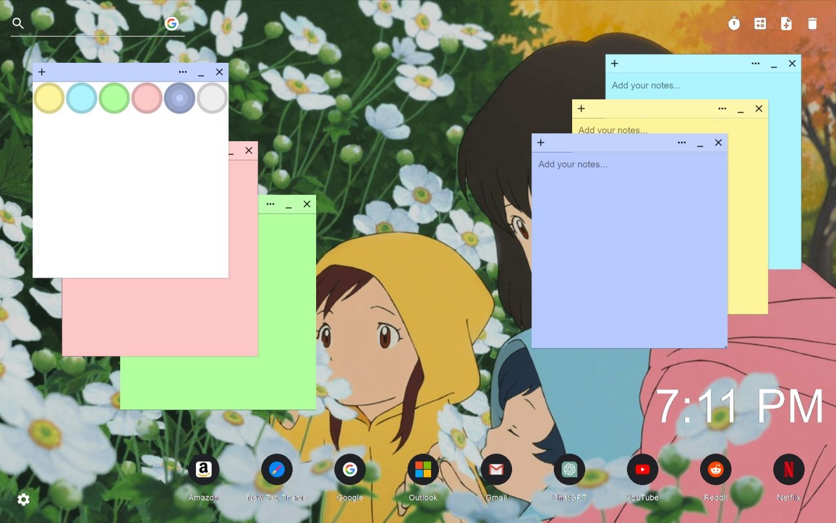
Task: Open the Outlook shortcut
Action: pos(423,469)
